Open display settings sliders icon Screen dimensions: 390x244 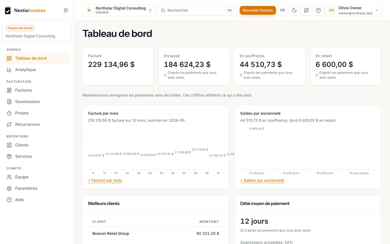coord(306,10)
